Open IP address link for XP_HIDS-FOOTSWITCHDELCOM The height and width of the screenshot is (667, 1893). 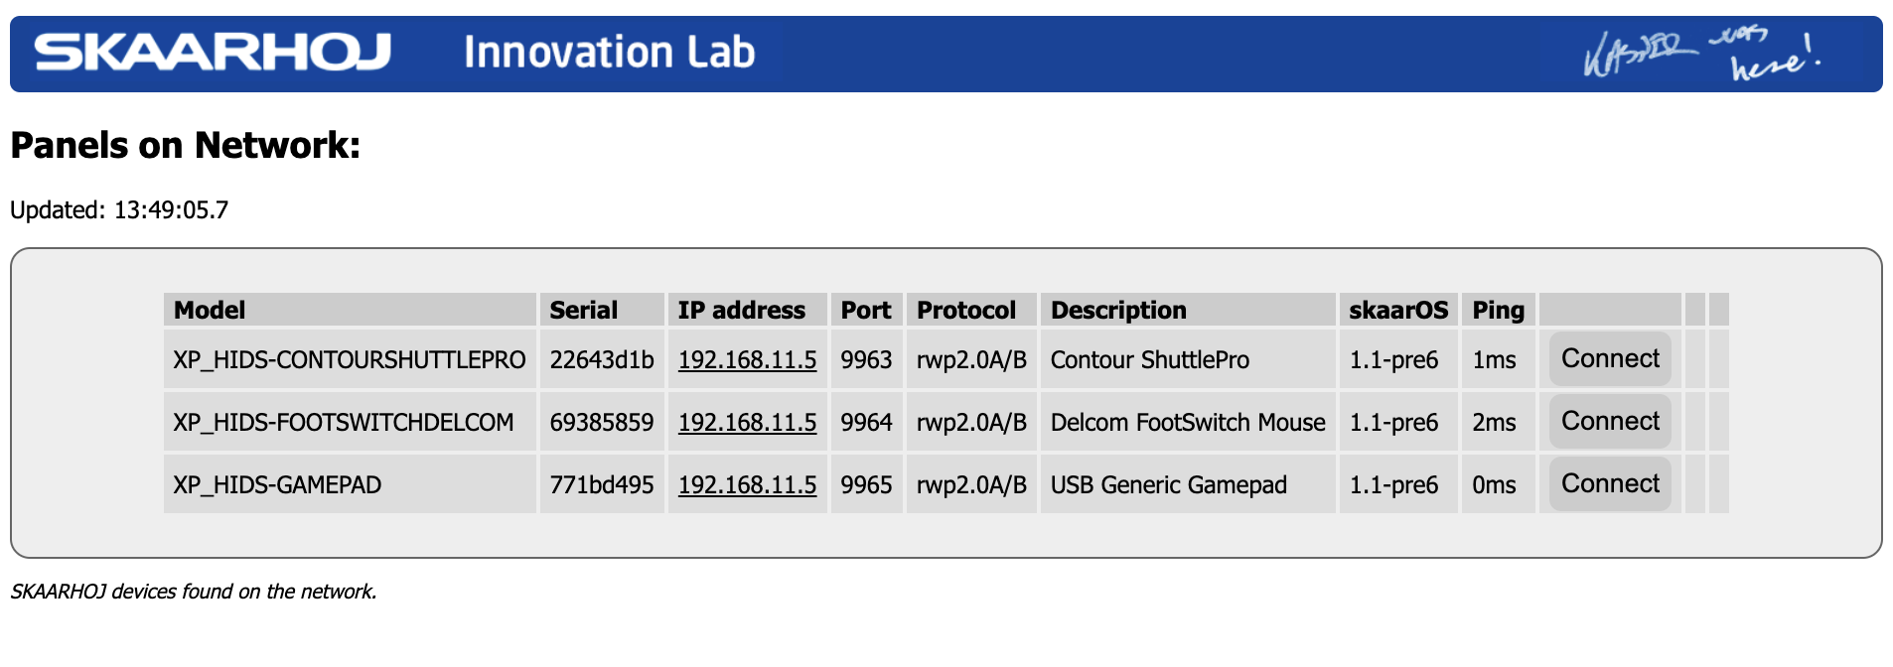[x=747, y=422]
